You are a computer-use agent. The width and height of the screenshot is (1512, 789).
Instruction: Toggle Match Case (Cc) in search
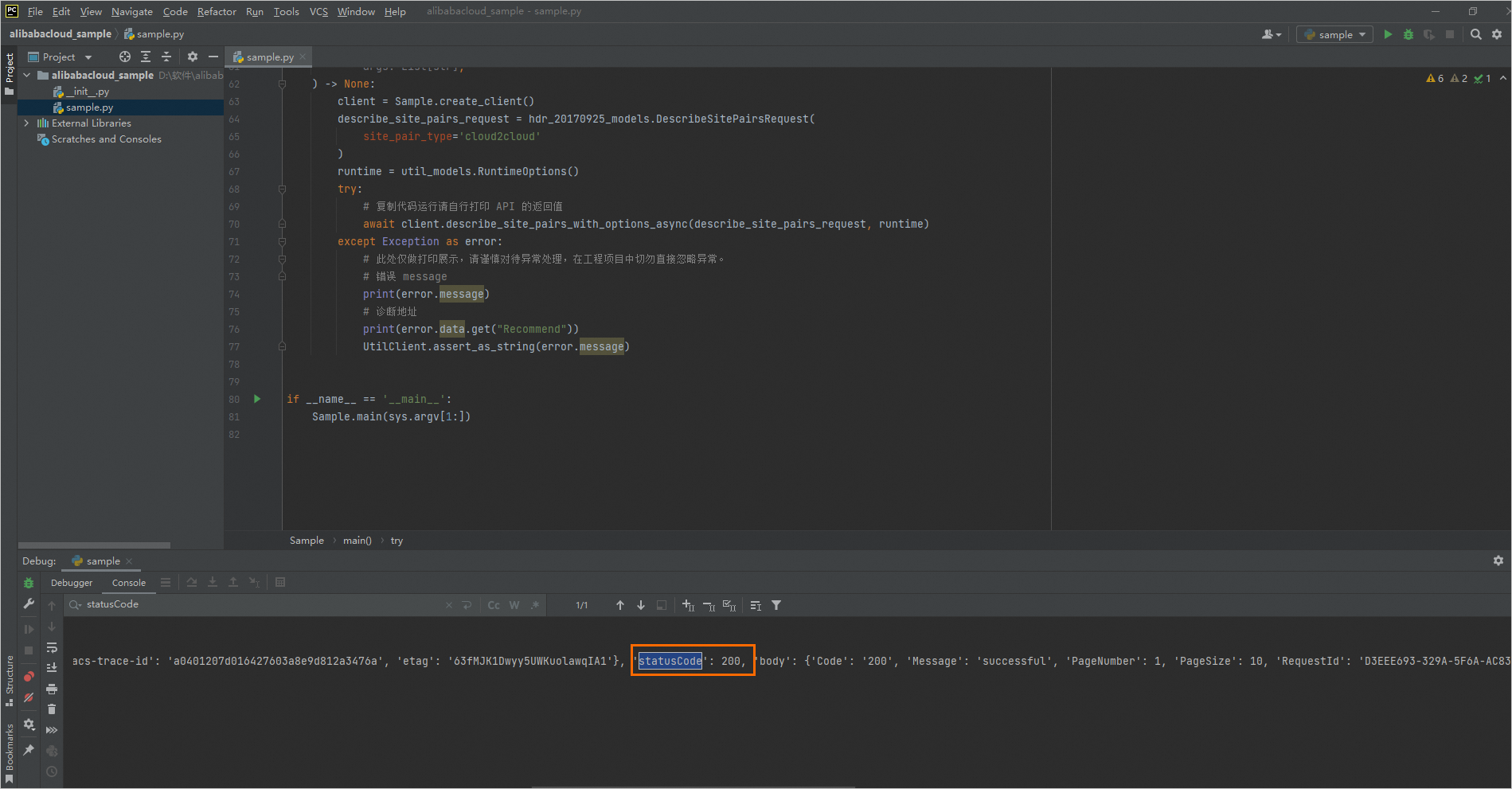pyautogui.click(x=494, y=605)
